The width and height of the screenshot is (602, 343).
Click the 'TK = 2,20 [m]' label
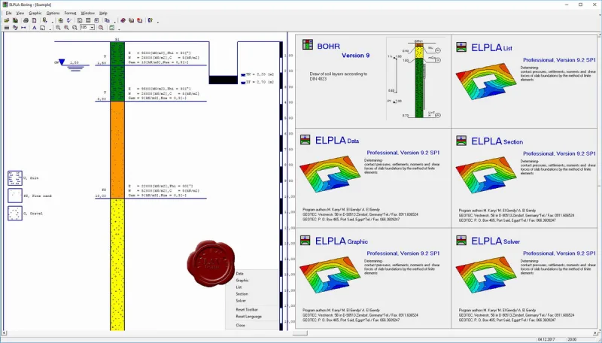tap(260, 74)
